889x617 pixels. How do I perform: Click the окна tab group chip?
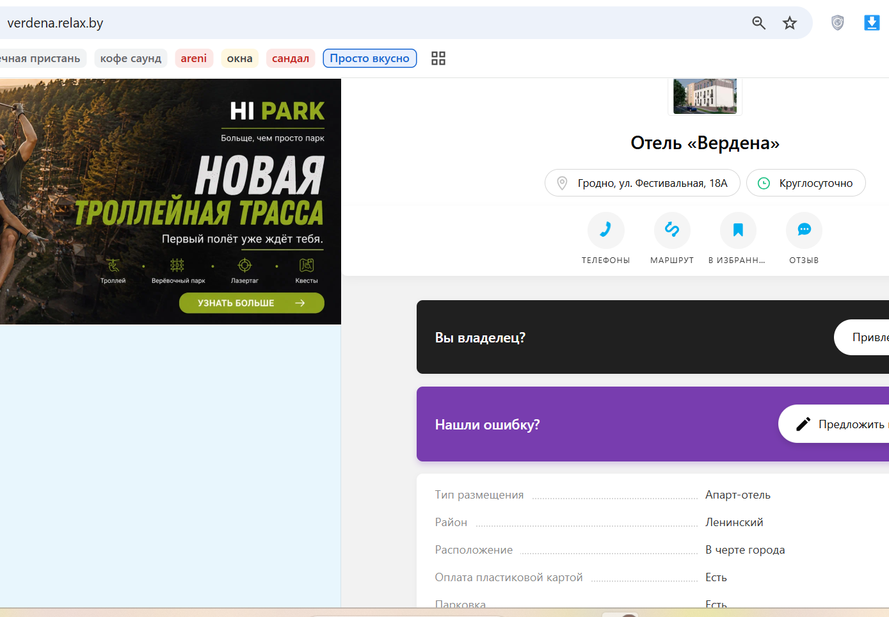coord(239,58)
